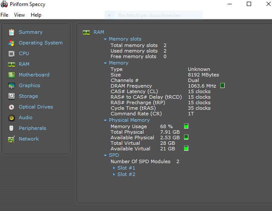Click the Operating System Windows flag icon
Viewport: 272px width, 211px height.
(12, 43)
